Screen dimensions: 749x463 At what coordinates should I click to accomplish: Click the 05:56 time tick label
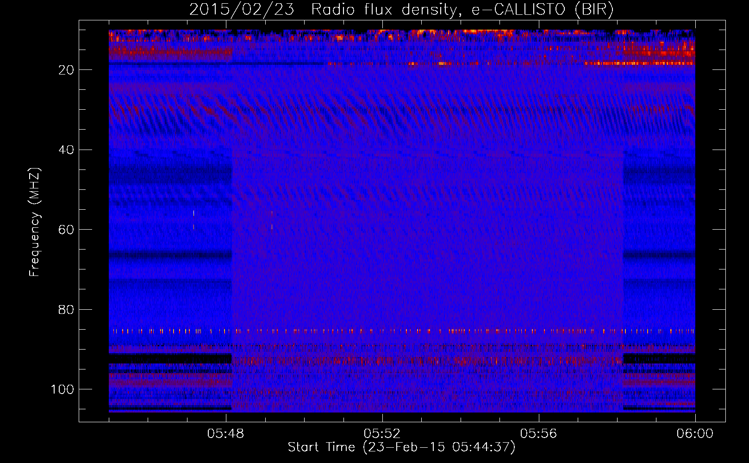click(538, 434)
